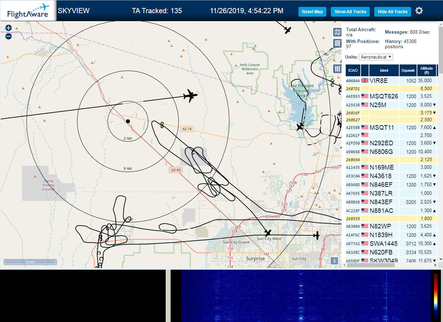
Task: Sort by the flag column header
Action: pos(365,70)
